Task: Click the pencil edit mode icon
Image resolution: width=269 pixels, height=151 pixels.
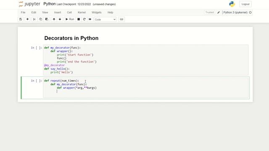Action: 219,13
